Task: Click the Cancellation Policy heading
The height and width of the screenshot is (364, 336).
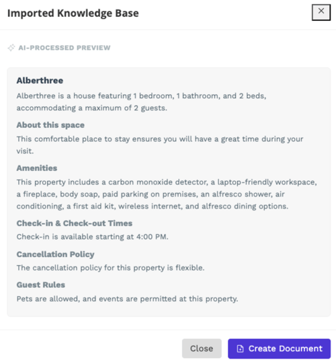Action: click(x=55, y=254)
